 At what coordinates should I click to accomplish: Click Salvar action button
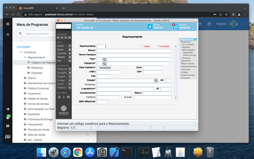(x=64, y=49)
